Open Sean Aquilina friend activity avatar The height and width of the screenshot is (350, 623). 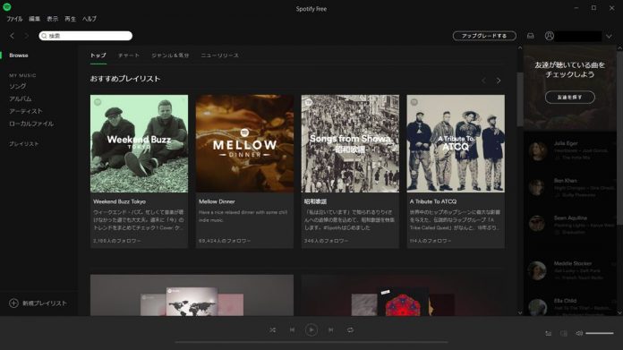pyautogui.click(x=537, y=224)
